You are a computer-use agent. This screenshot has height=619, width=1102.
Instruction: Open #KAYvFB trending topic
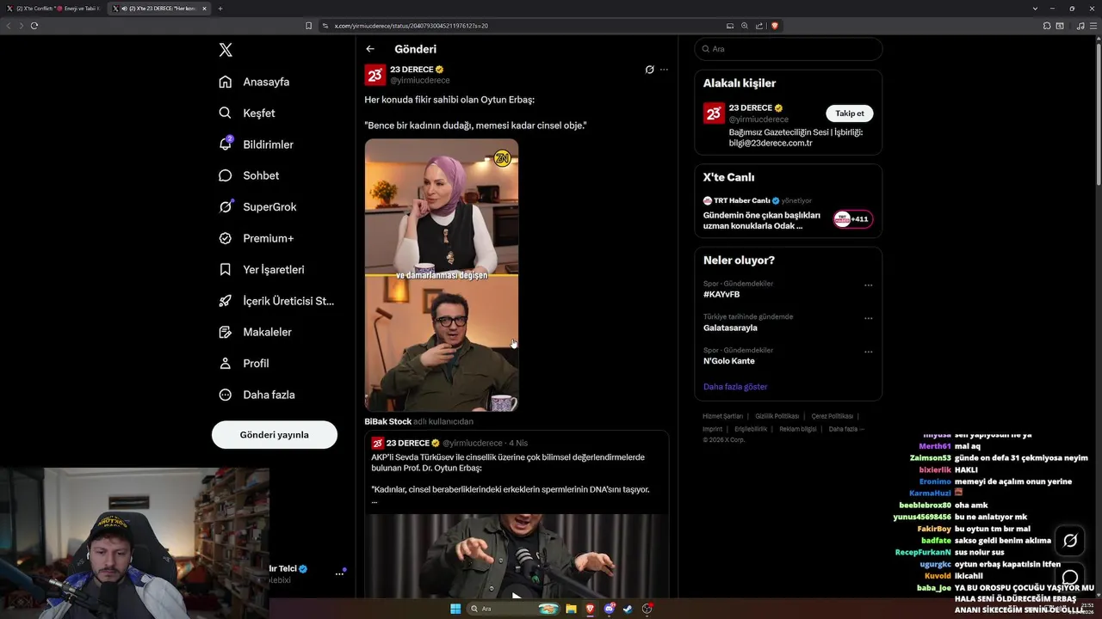pyautogui.click(x=721, y=295)
